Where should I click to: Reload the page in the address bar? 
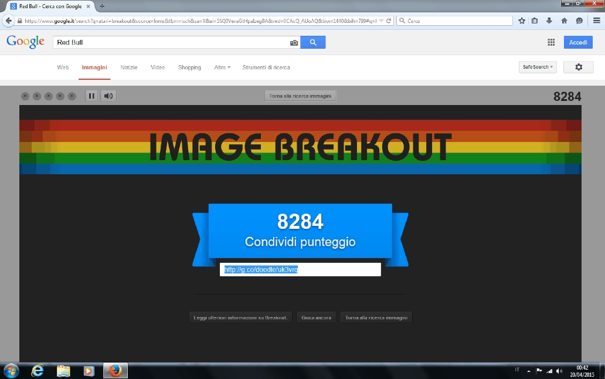click(389, 21)
